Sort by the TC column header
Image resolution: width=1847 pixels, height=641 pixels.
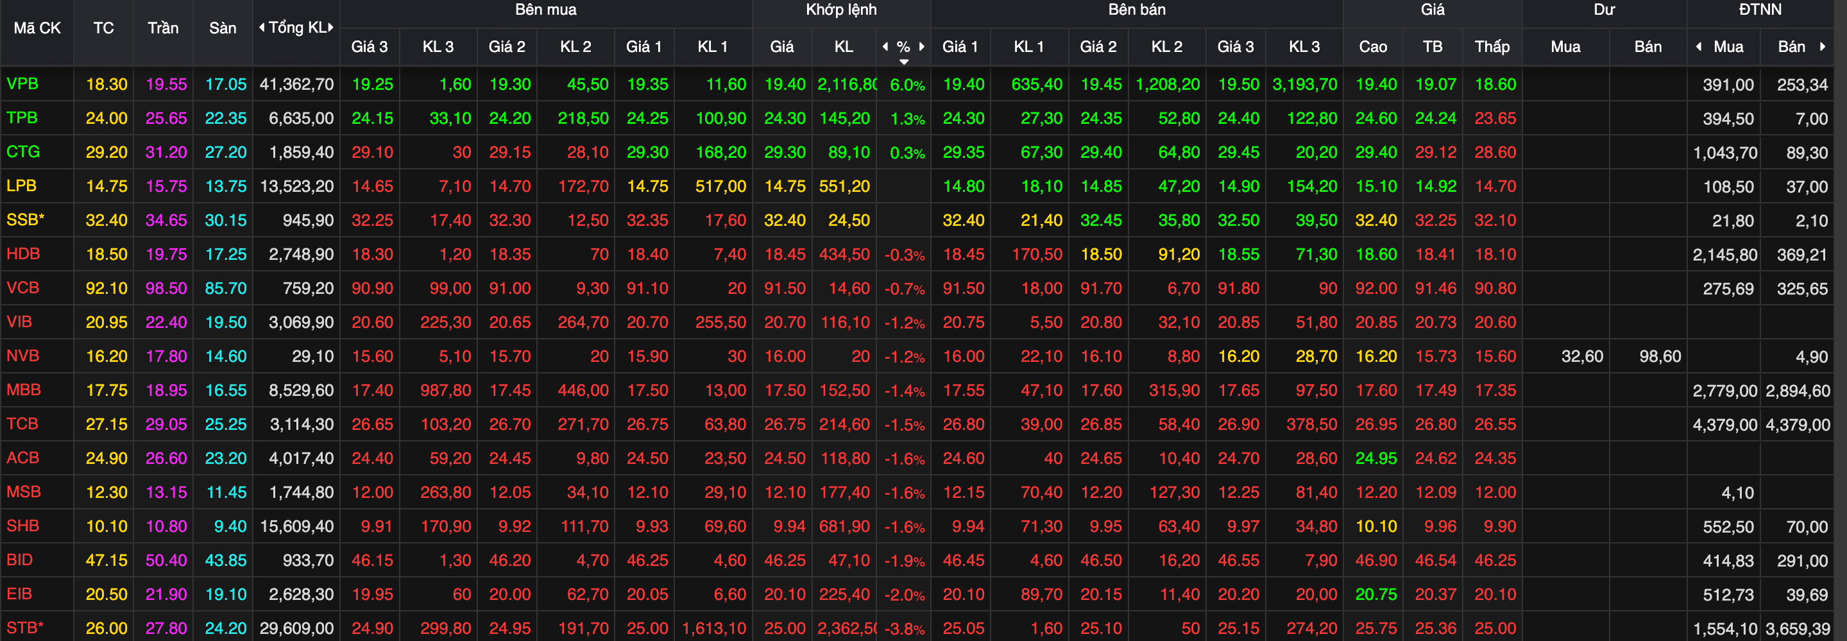[x=103, y=28]
